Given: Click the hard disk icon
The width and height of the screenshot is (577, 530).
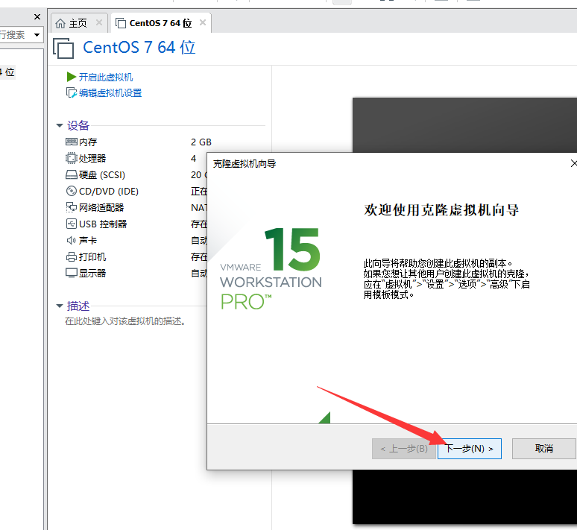Looking at the screenshot, I should click(71, 174).
